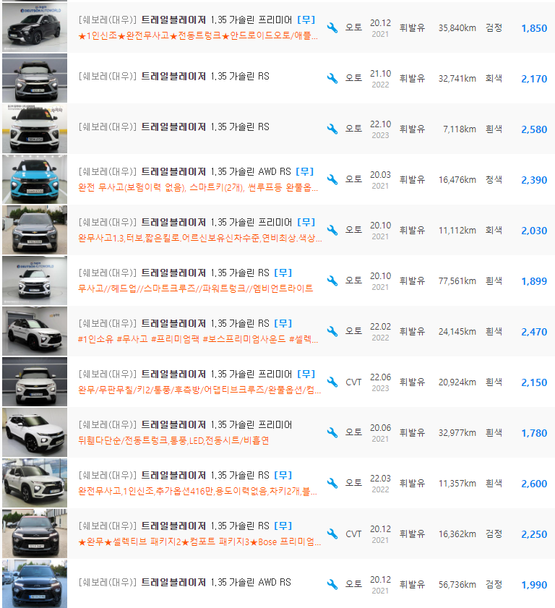Click the wrench icon on the 32,741km listing
Screen dimensions: 555x608
[332, 78]
